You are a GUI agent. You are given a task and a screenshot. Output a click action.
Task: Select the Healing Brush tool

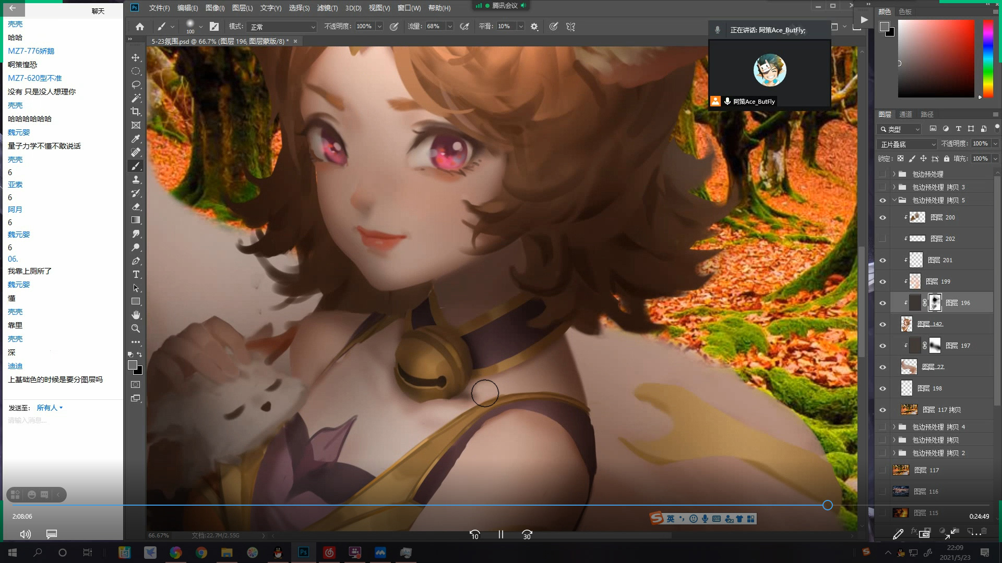coord(136,152)
